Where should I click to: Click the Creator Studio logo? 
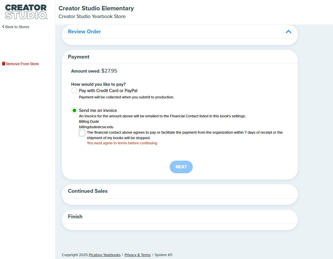(x=26, y=12)
